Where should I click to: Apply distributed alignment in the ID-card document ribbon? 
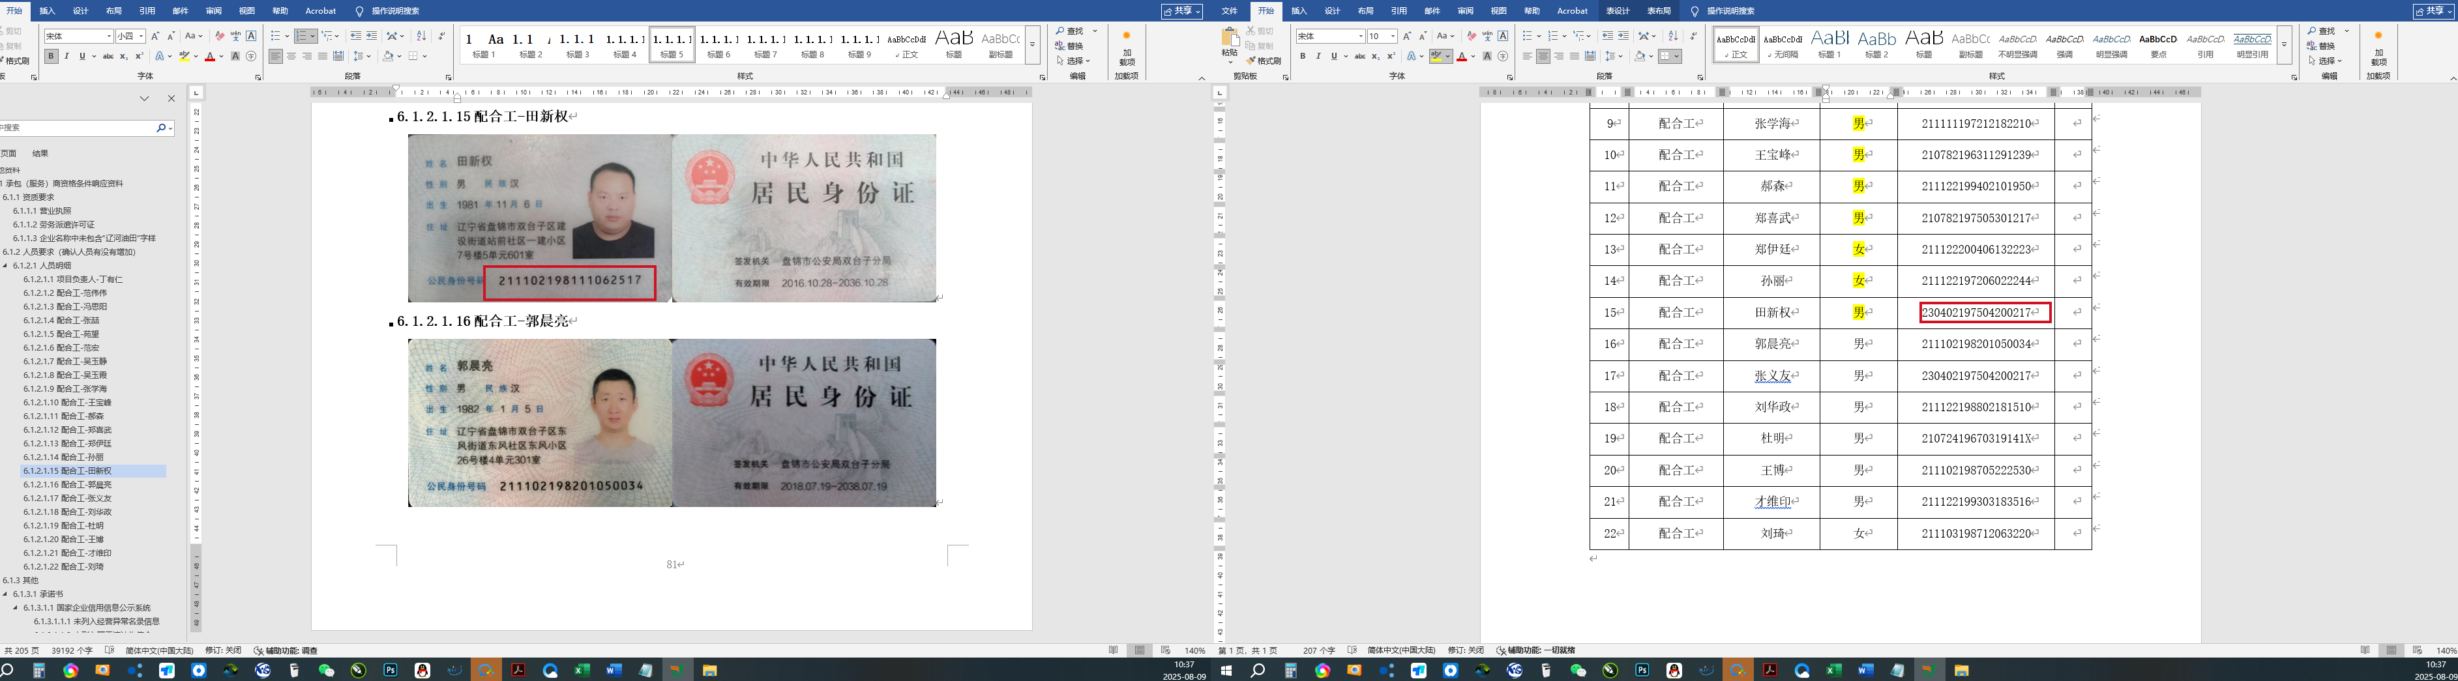coord(338,56)
